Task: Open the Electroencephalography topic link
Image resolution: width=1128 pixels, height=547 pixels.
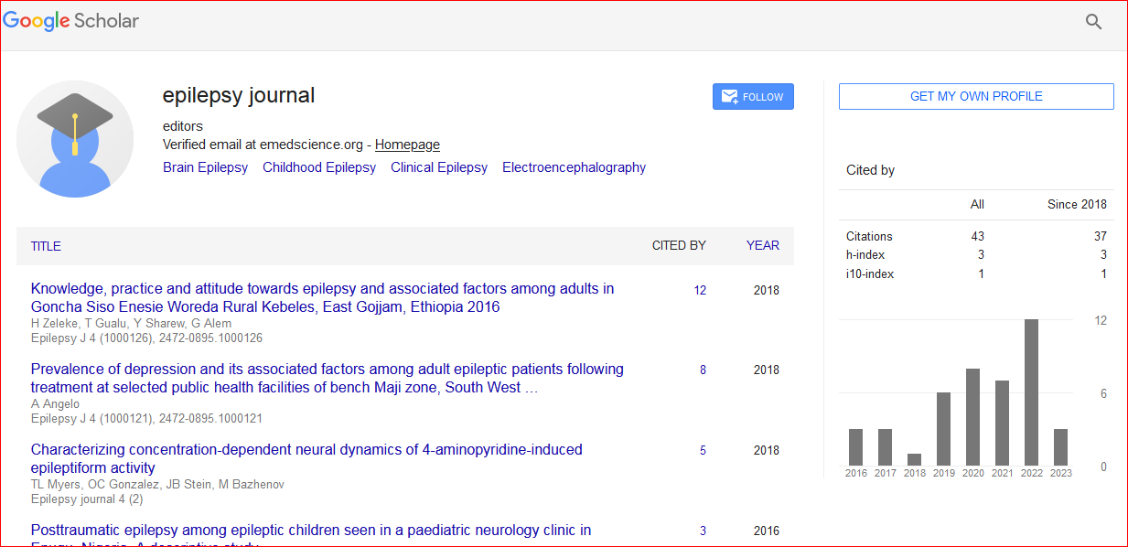Action: click(574, 167)
